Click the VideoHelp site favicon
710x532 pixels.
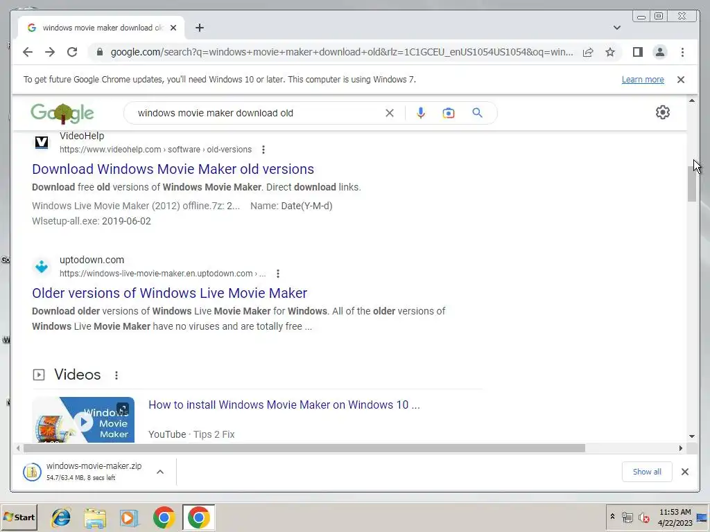[x=42, y=143]
